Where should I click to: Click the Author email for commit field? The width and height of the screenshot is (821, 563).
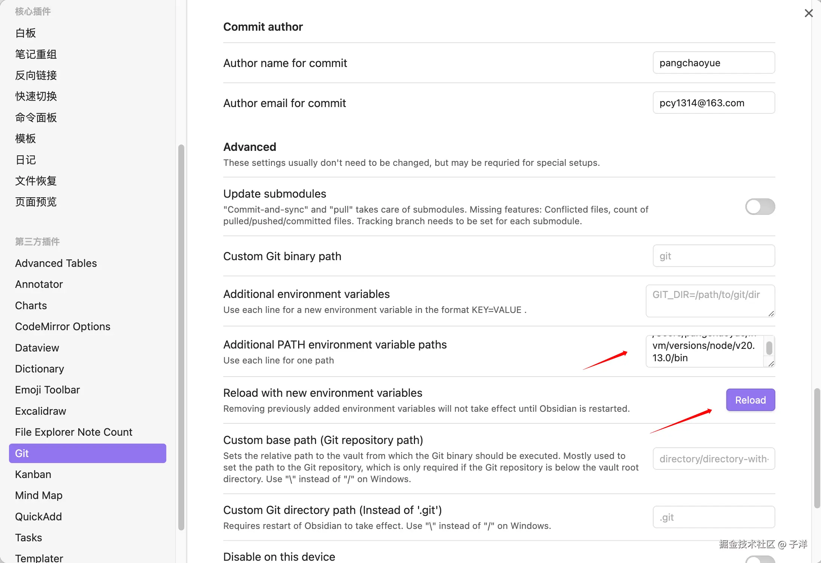coord(714,103)
